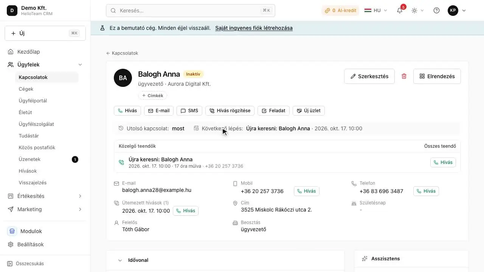Image resolution: width=484 pixels, height=272 pixels.
Task: Click the balogh.anna28@example.hu email address
Action: tap(157, 190)
